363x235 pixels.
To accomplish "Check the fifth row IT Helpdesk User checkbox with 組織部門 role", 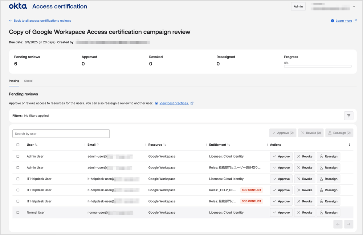I will click(18, 201).
